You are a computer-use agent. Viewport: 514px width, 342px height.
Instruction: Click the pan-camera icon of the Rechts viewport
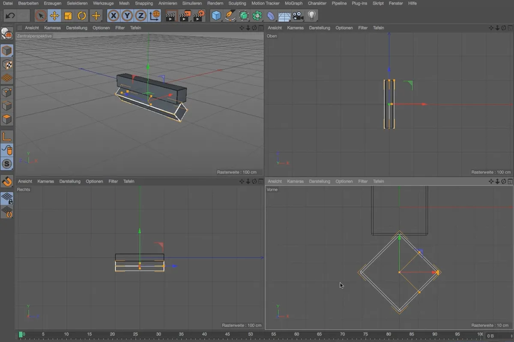point(242,181)
